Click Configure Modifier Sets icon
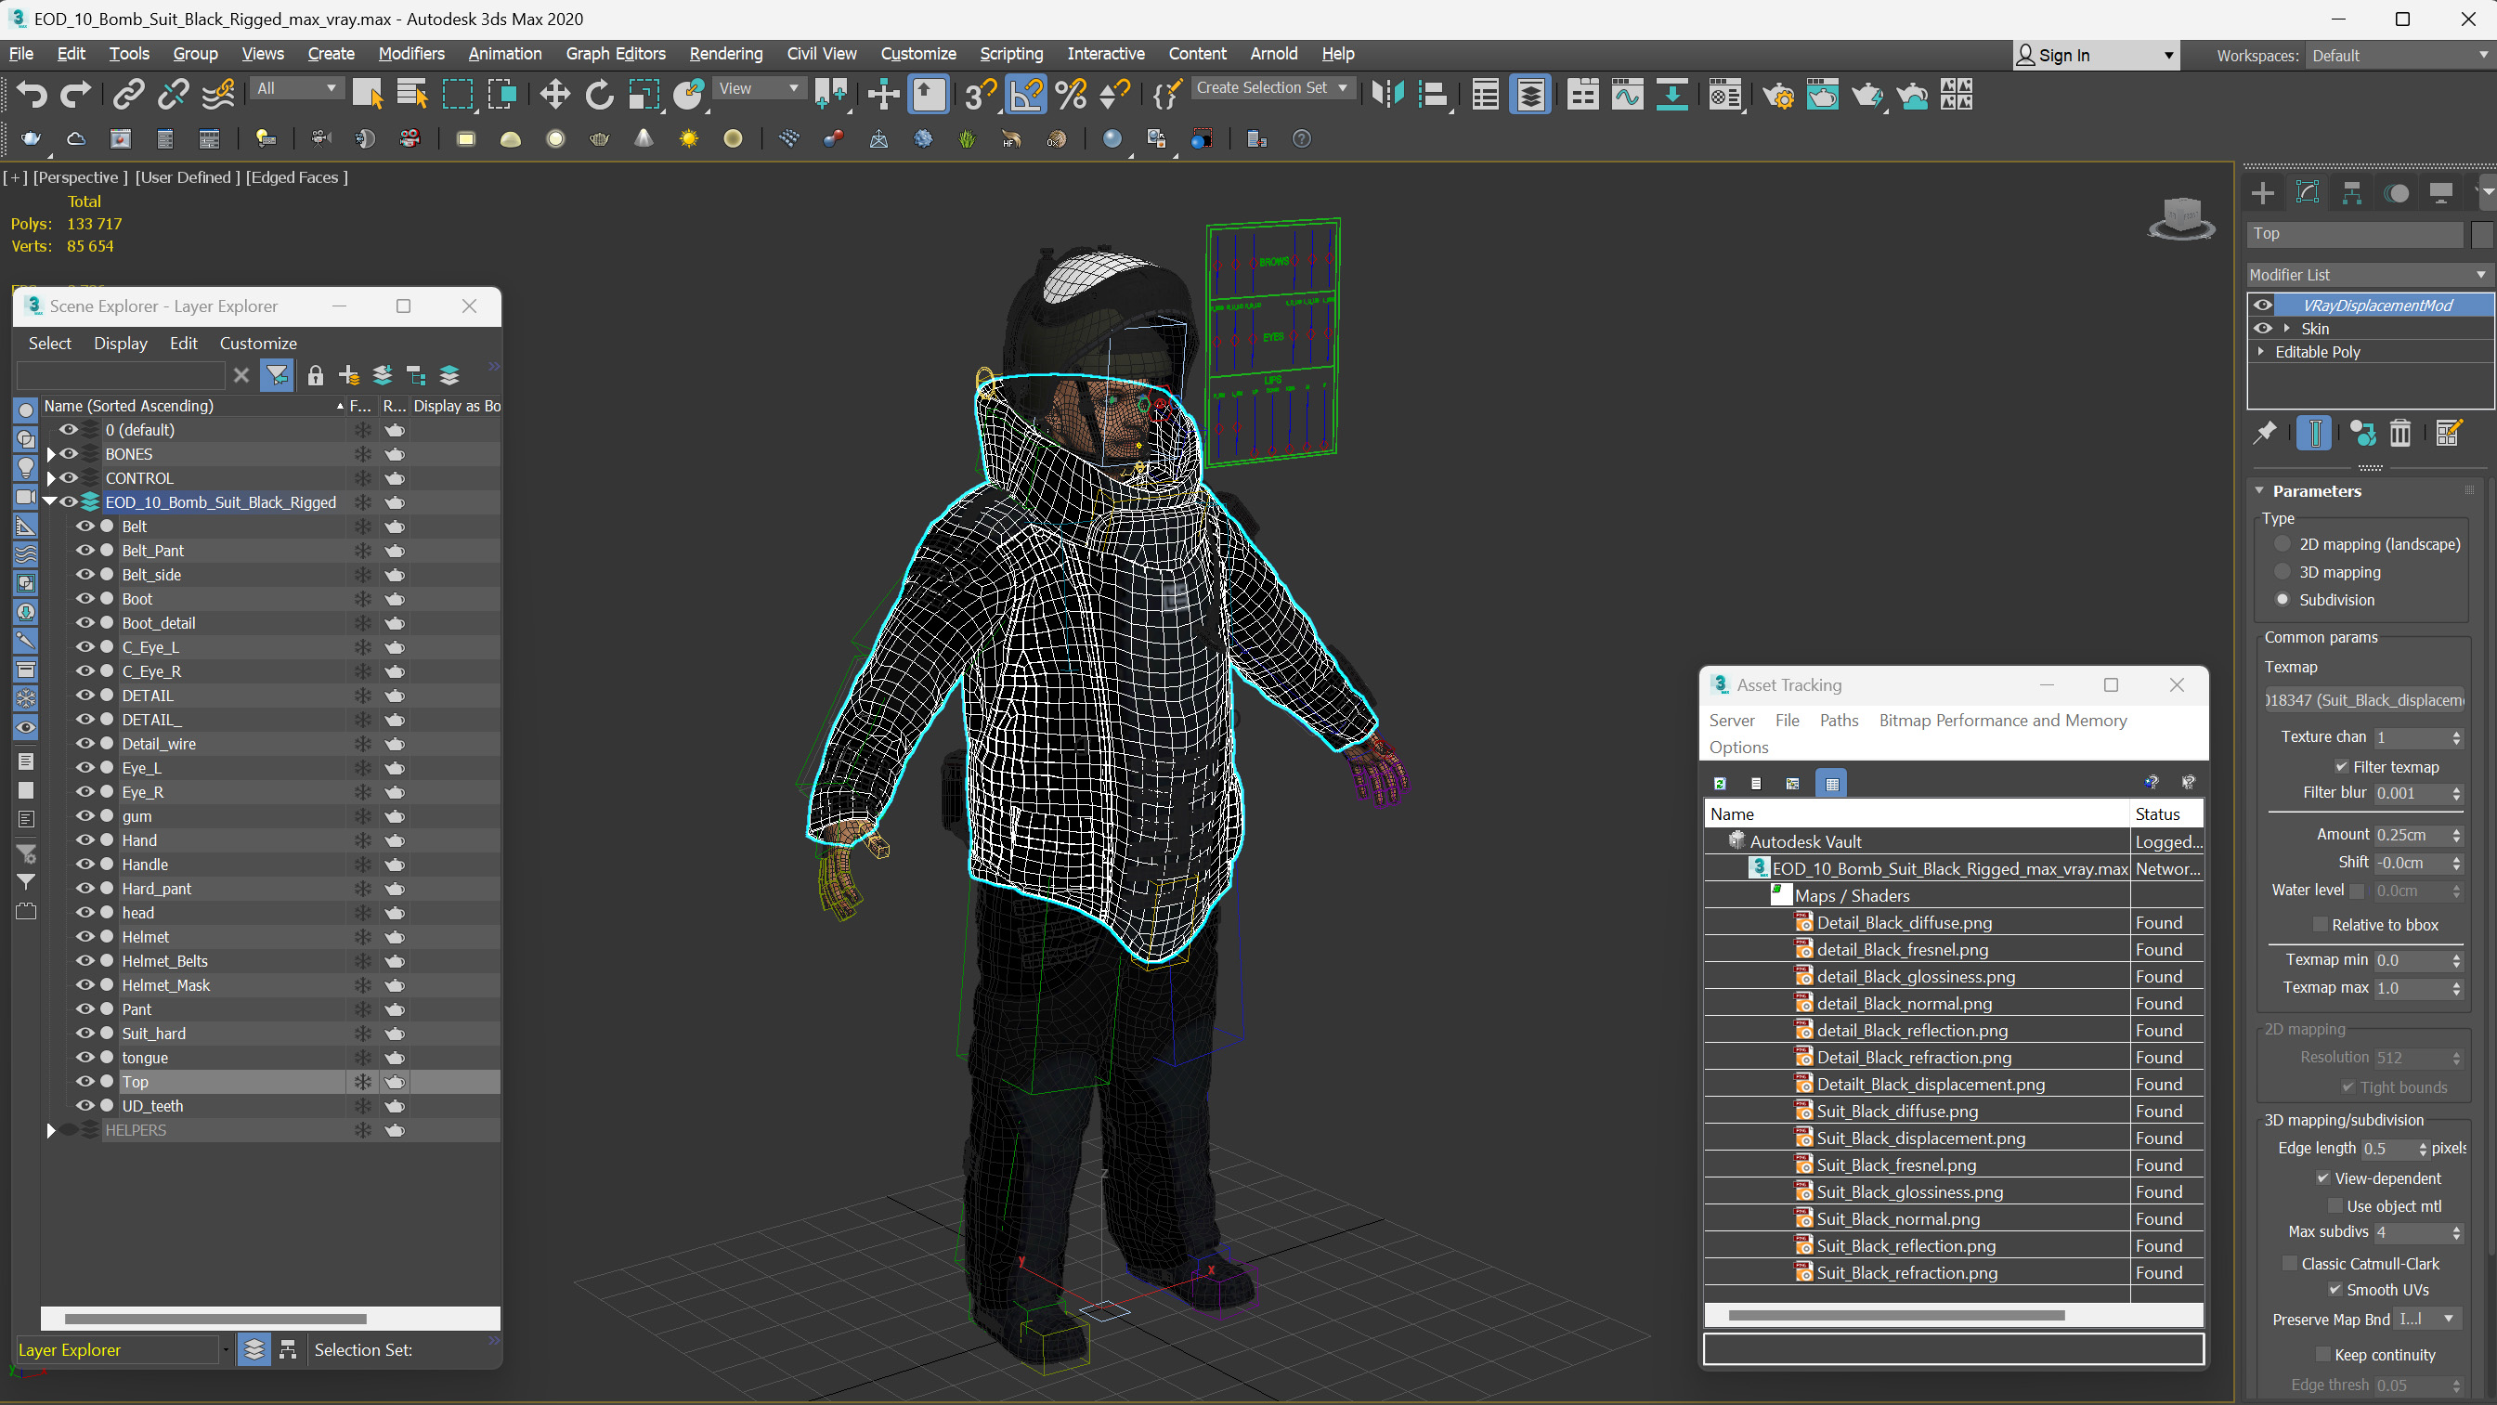This screenshot has height=1405, width=2497. tap(2449, 433)
